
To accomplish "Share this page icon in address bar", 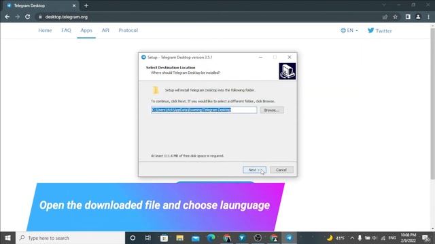I will pyautogui.click(x=385, y=17).
